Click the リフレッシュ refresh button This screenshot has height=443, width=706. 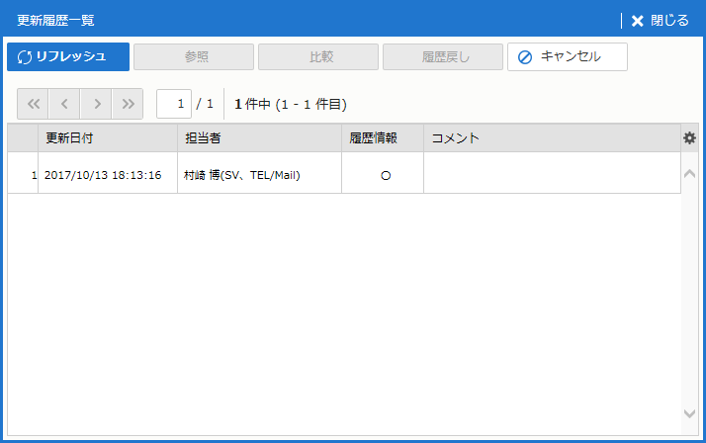point(68,56)
